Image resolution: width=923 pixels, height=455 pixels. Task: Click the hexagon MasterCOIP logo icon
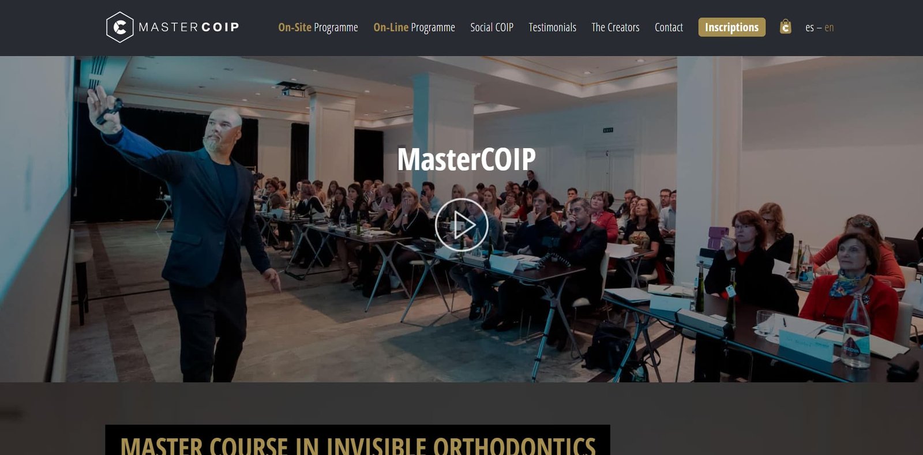tap(120, 27)
